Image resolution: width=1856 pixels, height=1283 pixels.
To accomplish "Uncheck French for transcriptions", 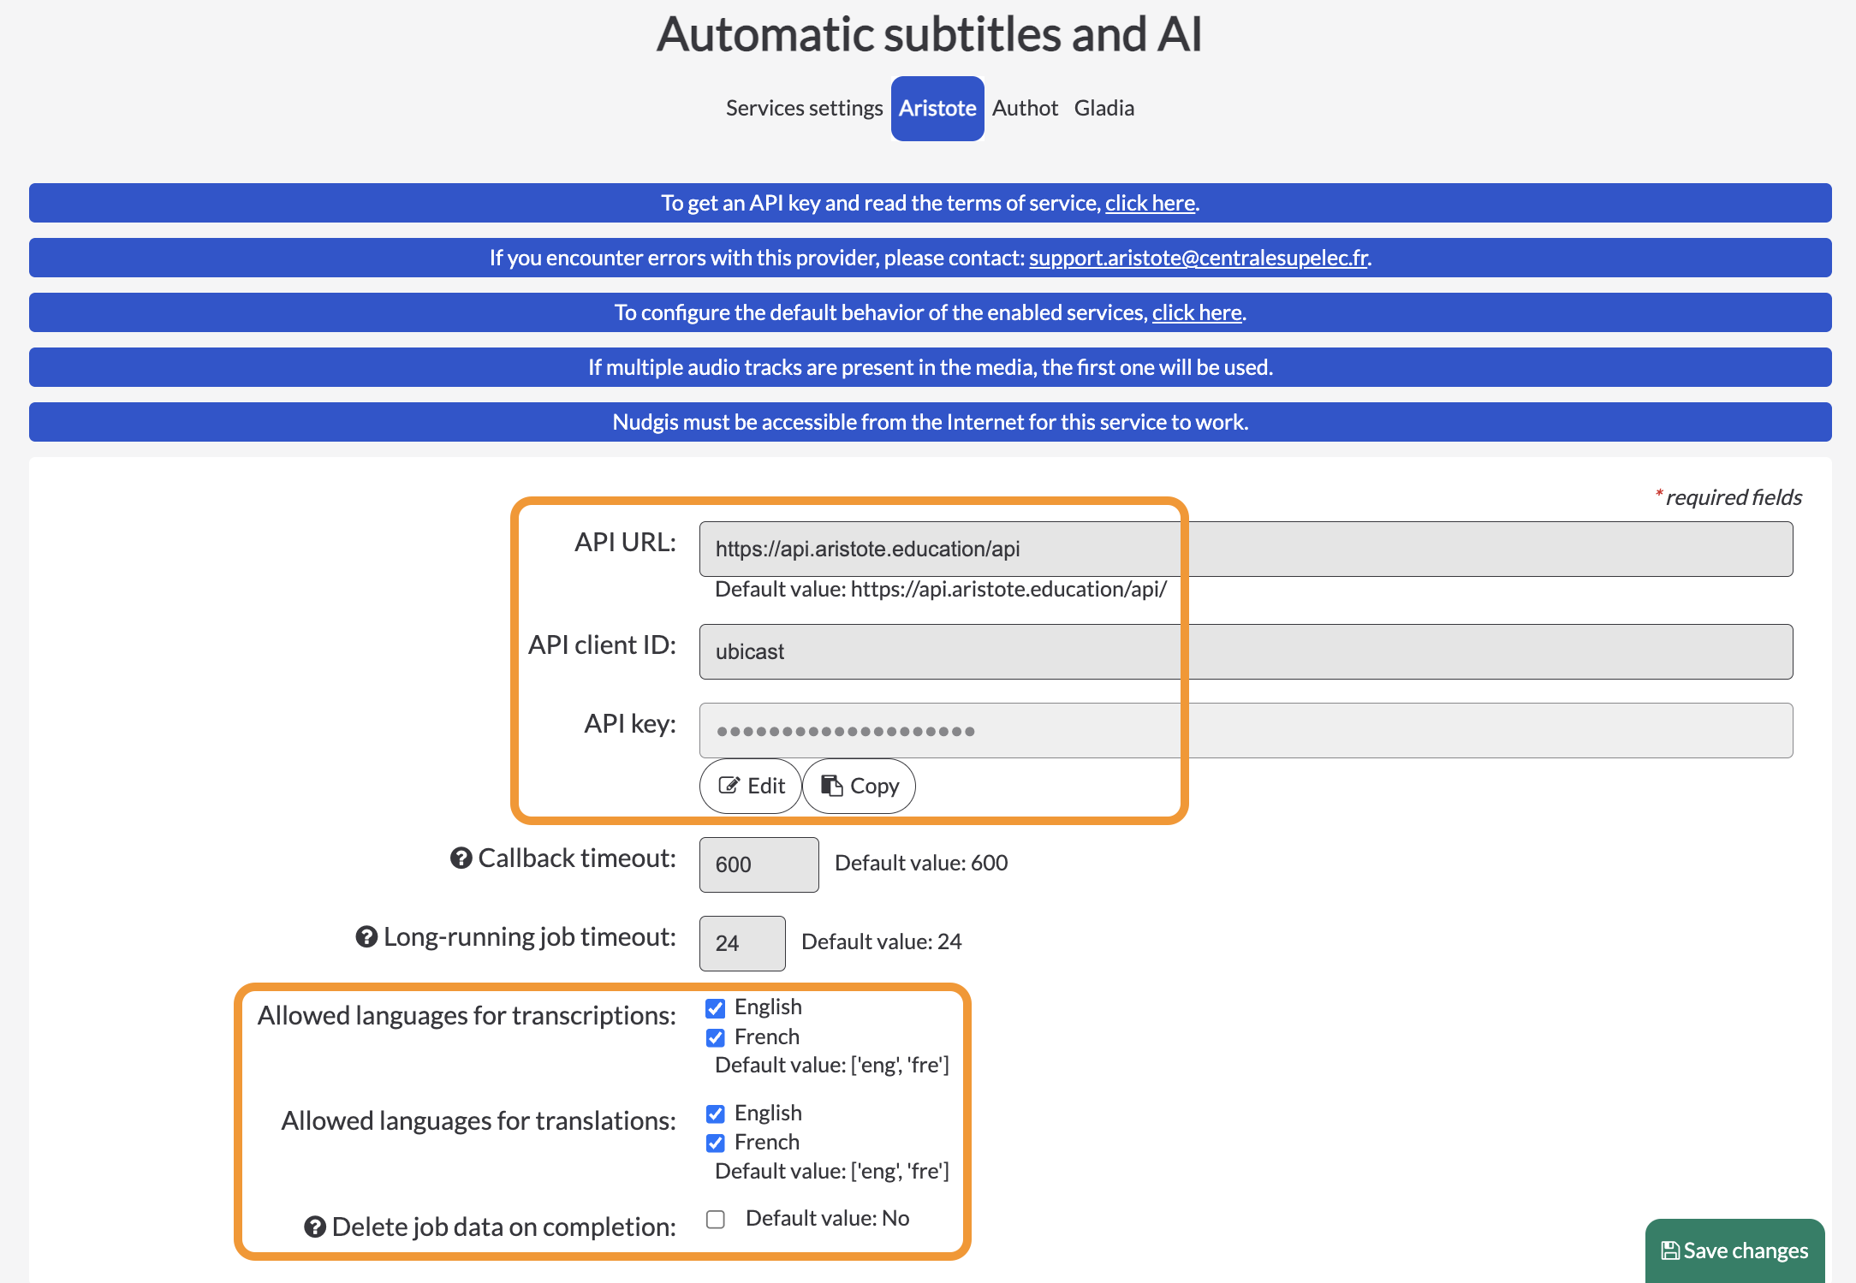I will pos(716,1037).
